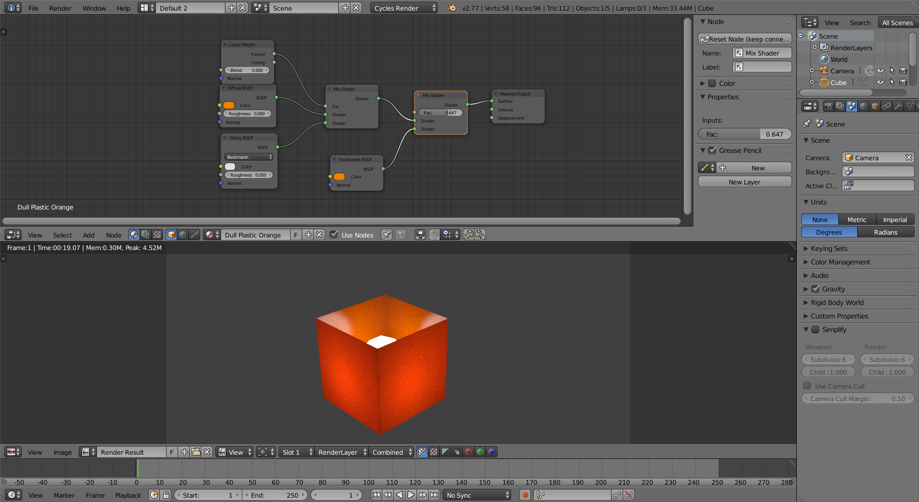Viewport: 919px width, 502px height.
Task: Click New Layer grease pencil button
Action: coord(745,181)
